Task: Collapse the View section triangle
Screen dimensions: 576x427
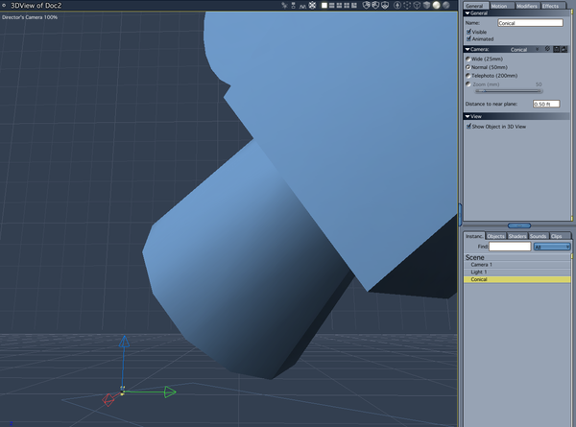Action: click(468, 116)
